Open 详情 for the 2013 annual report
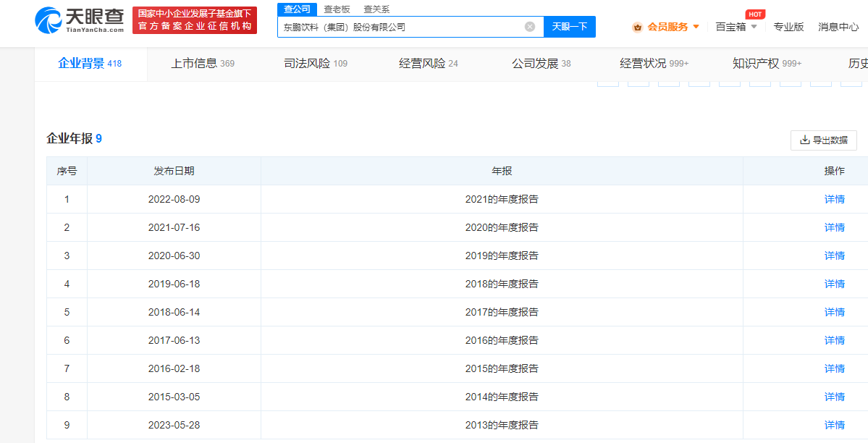Screen dimensions: 868x443 click(834, 425)
